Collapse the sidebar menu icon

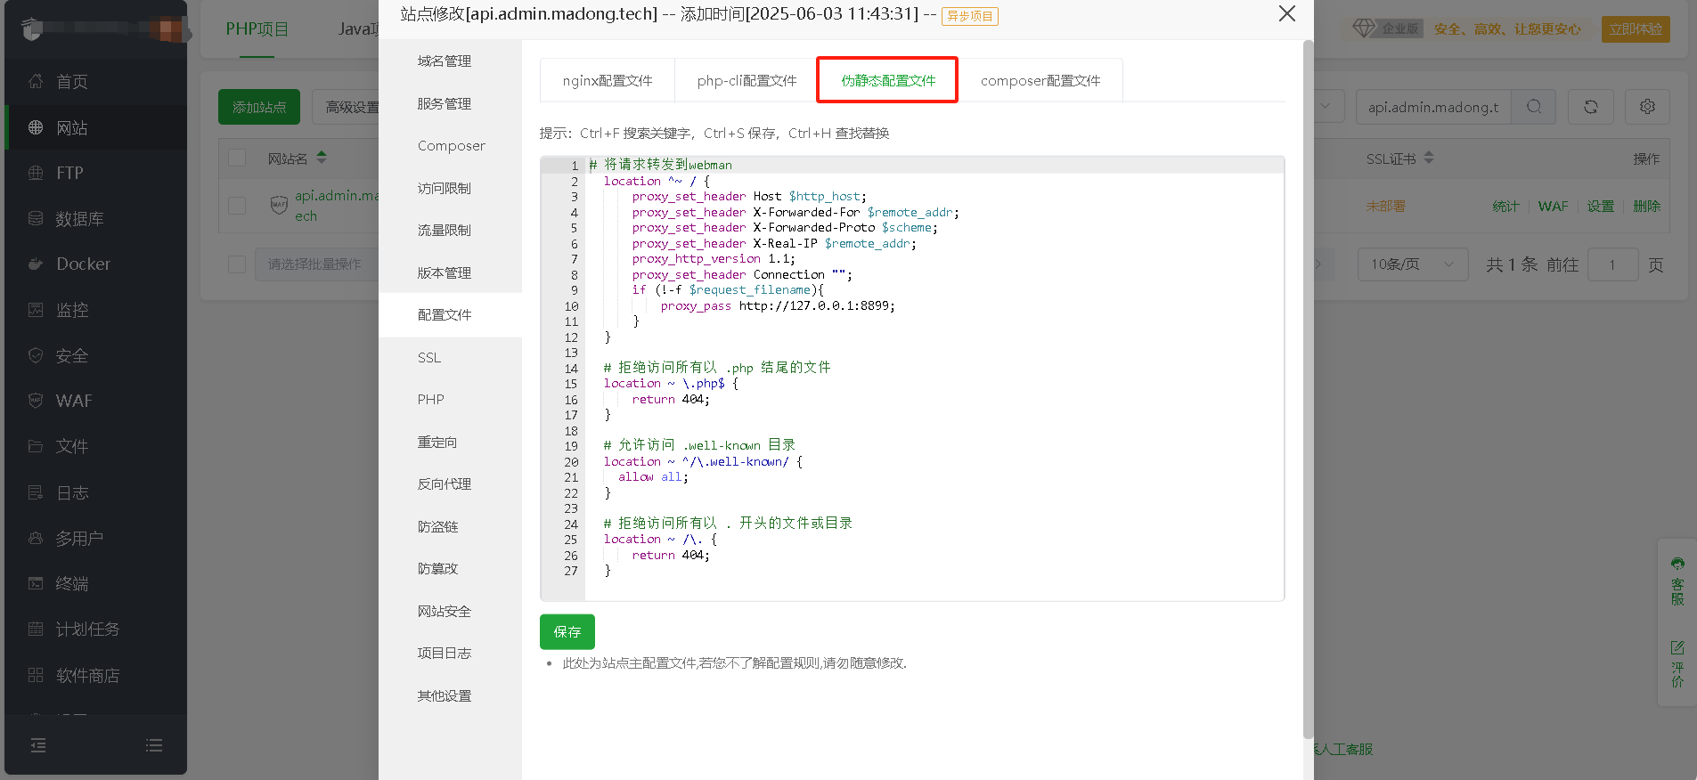click(x=38, y=745)
